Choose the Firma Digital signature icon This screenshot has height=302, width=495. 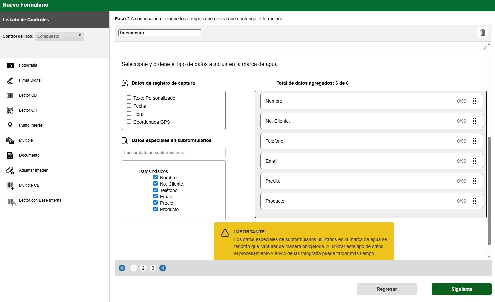10,80
